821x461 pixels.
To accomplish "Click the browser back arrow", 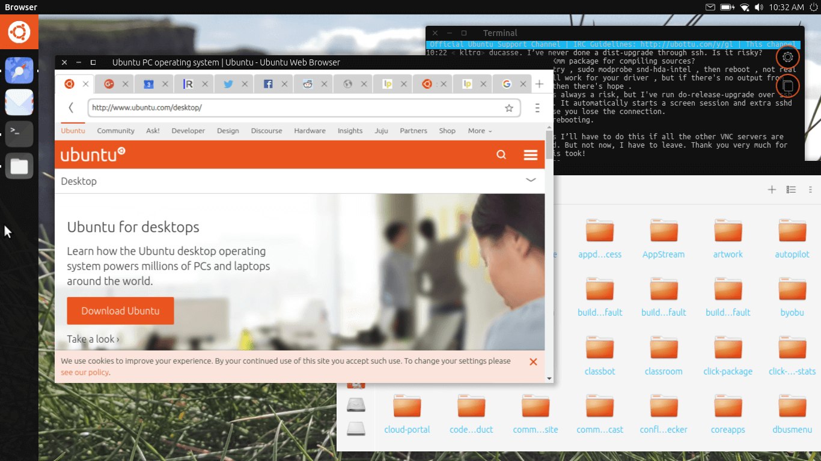I will click(x=71, y=108).
